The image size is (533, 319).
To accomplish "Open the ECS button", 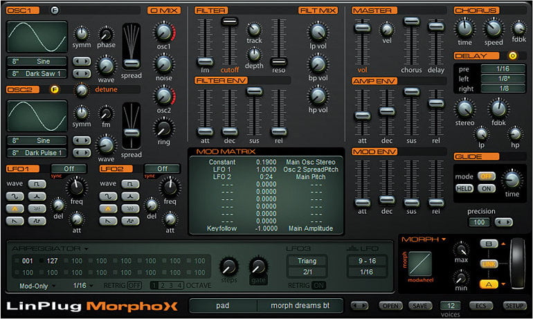I will [480, 306].
